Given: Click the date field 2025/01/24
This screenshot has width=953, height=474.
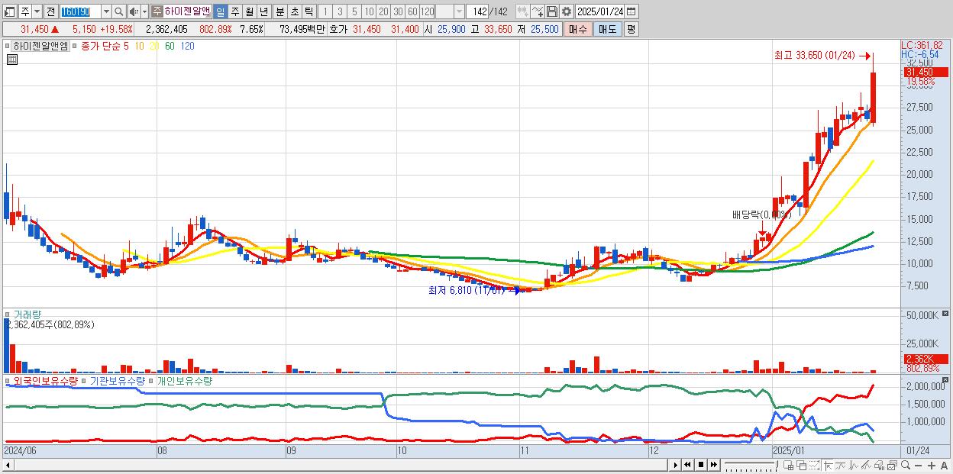Looking at the screenshot, I should click(x=600, y=12).
